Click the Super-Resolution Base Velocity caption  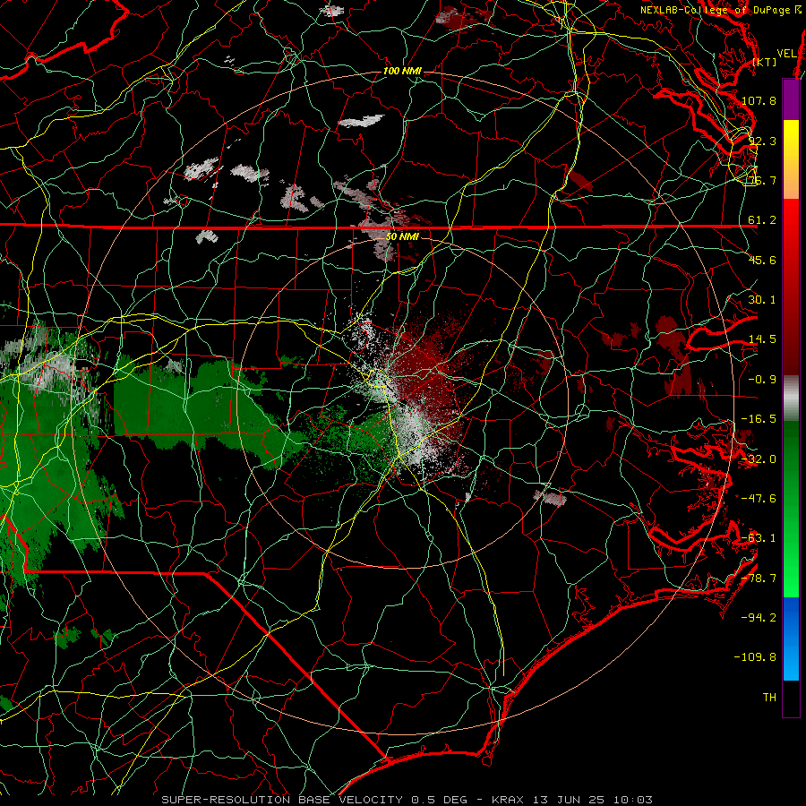[407, 800]
